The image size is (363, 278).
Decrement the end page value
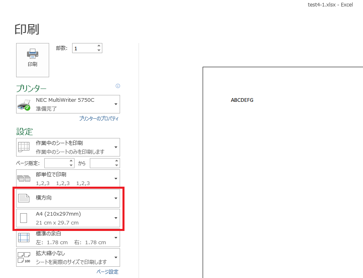pos(117,165)
